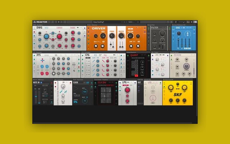The height and width of the screenshot is (144, 230).
Task: Toggle the Env switch on Driver
Action: coord(103,42)
